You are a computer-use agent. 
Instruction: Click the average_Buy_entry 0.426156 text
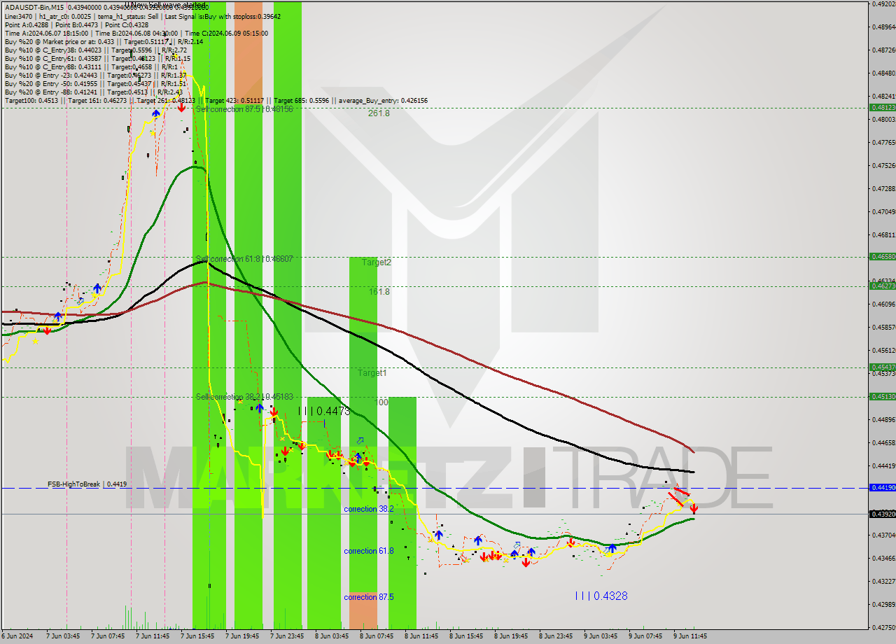(x=382, y=100)
